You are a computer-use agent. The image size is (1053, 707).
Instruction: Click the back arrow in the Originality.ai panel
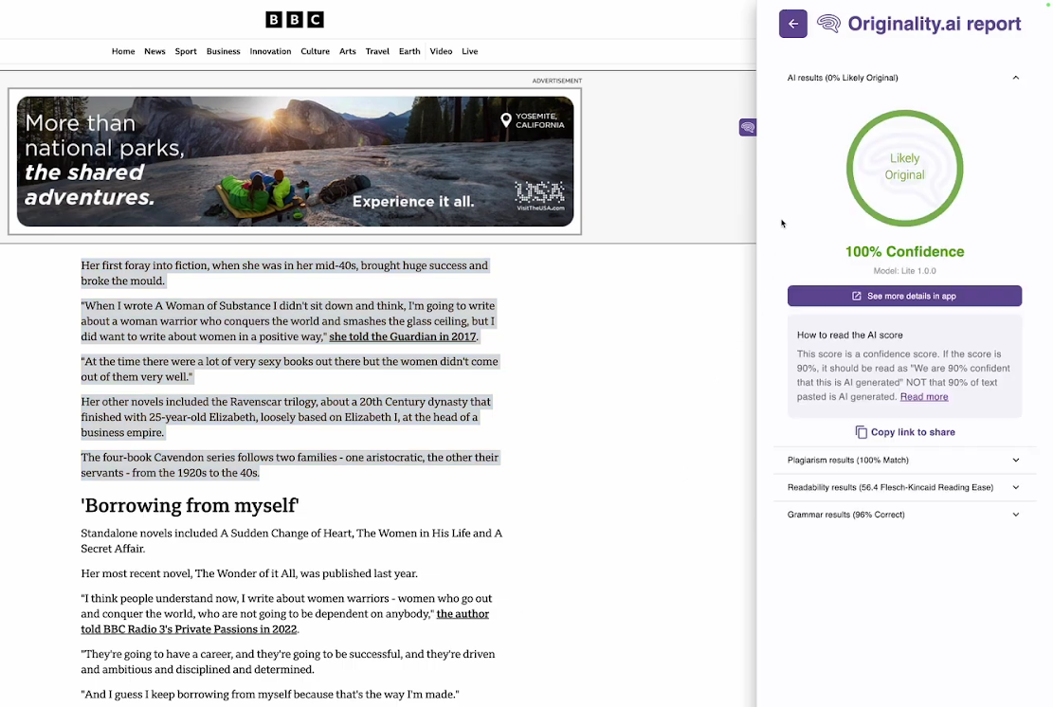click(x=792, y=24)
